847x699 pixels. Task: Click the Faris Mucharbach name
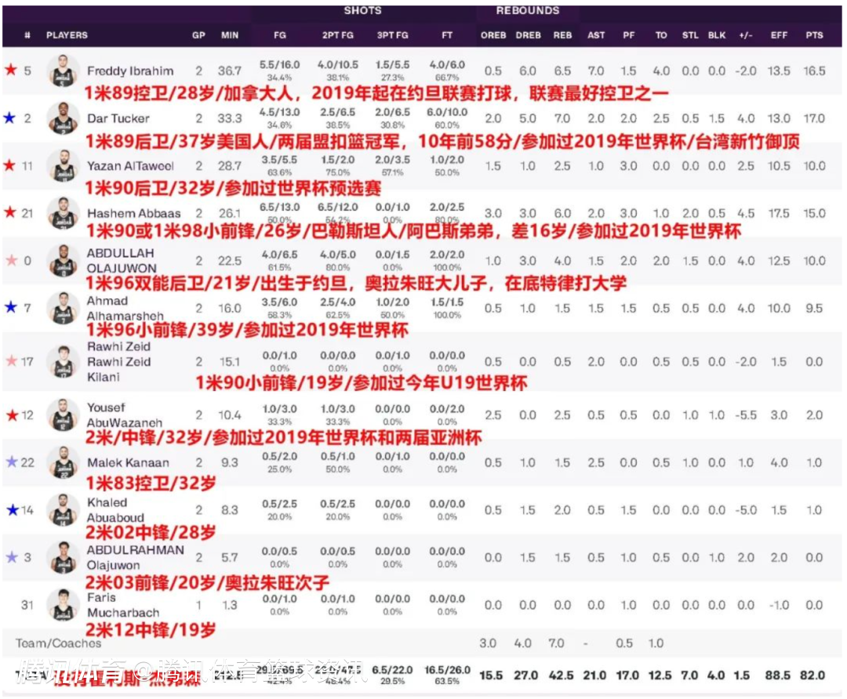click(x=123, y=605)
